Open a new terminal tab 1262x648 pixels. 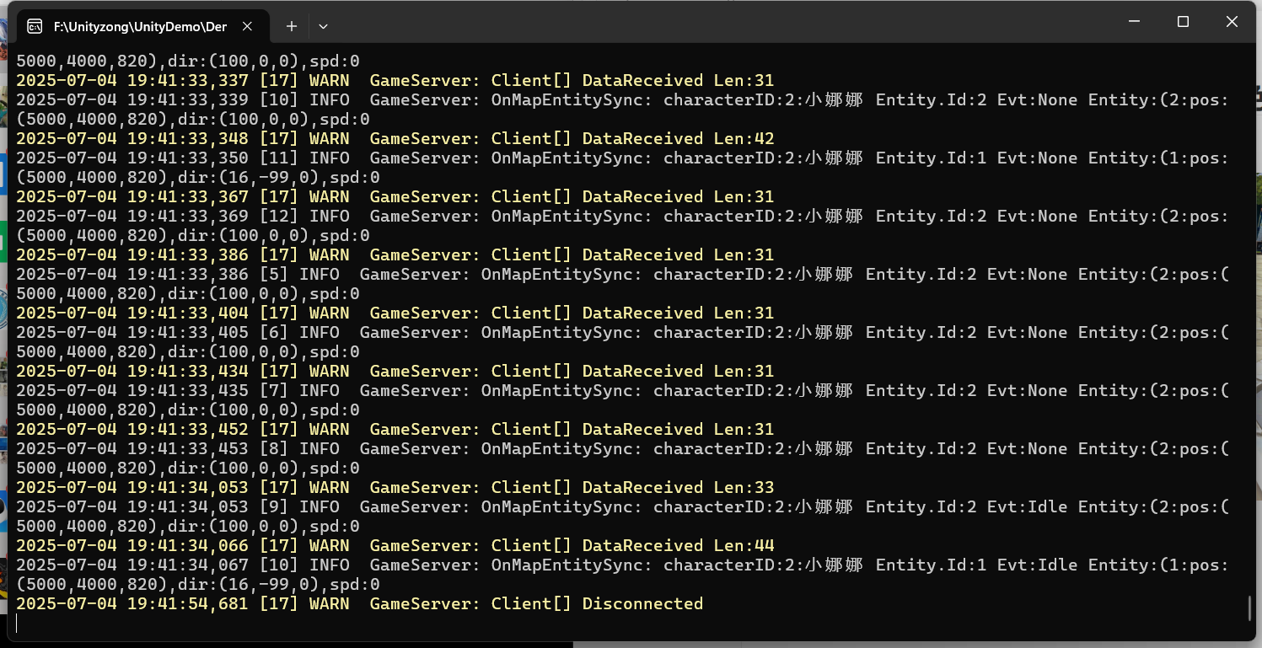pos(292,27)
